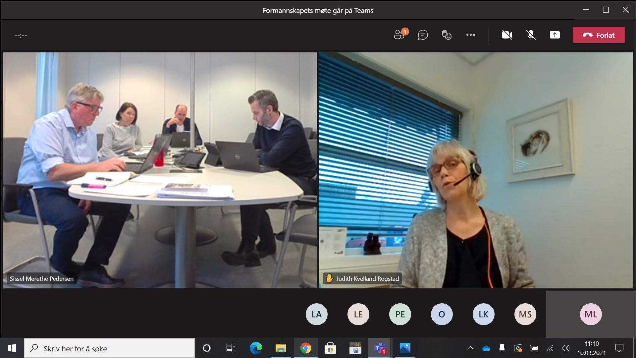Viewport: 636px width, 358px height.
Task: Unmute the microphone
Action: point(531,35)
